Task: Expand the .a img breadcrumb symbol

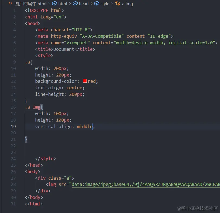Action: (x=127, y=4)
